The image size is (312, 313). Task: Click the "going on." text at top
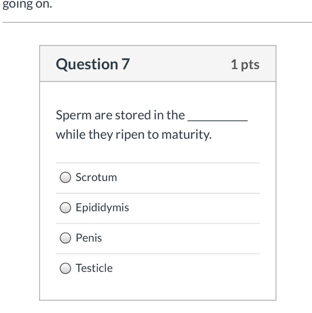click(27, 5)
